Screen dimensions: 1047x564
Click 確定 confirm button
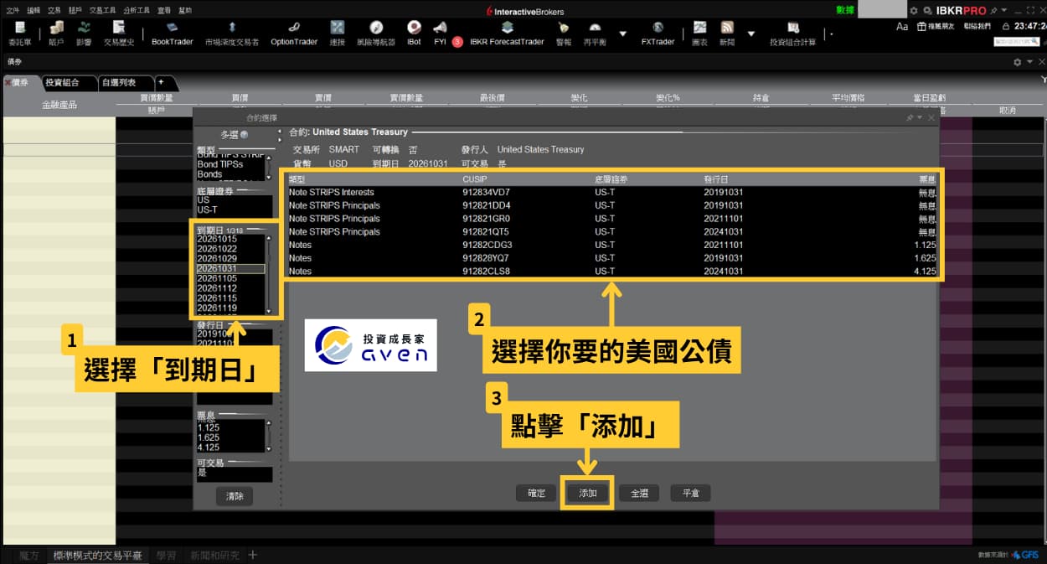click(536, 493)
